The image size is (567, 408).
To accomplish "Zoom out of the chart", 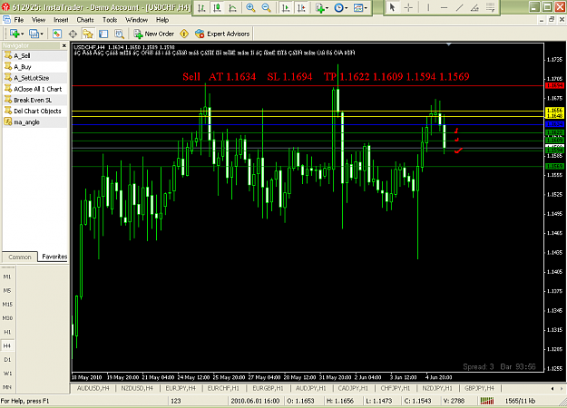I will [266, 7].
